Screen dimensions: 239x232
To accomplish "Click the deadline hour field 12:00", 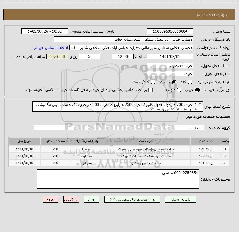I will pyautogui.click(x=123, y=56).
